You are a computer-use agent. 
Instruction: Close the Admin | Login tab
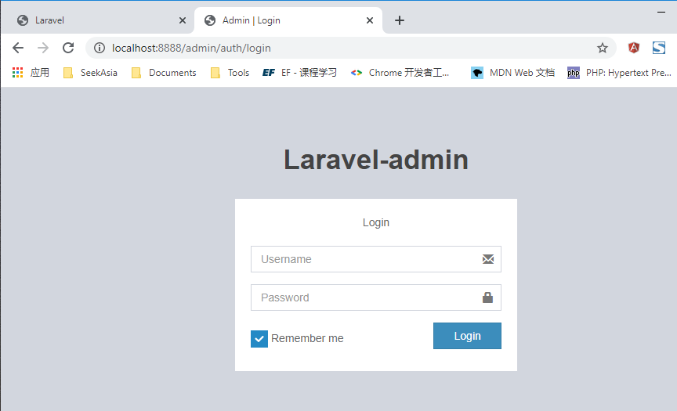coord(370,20)
